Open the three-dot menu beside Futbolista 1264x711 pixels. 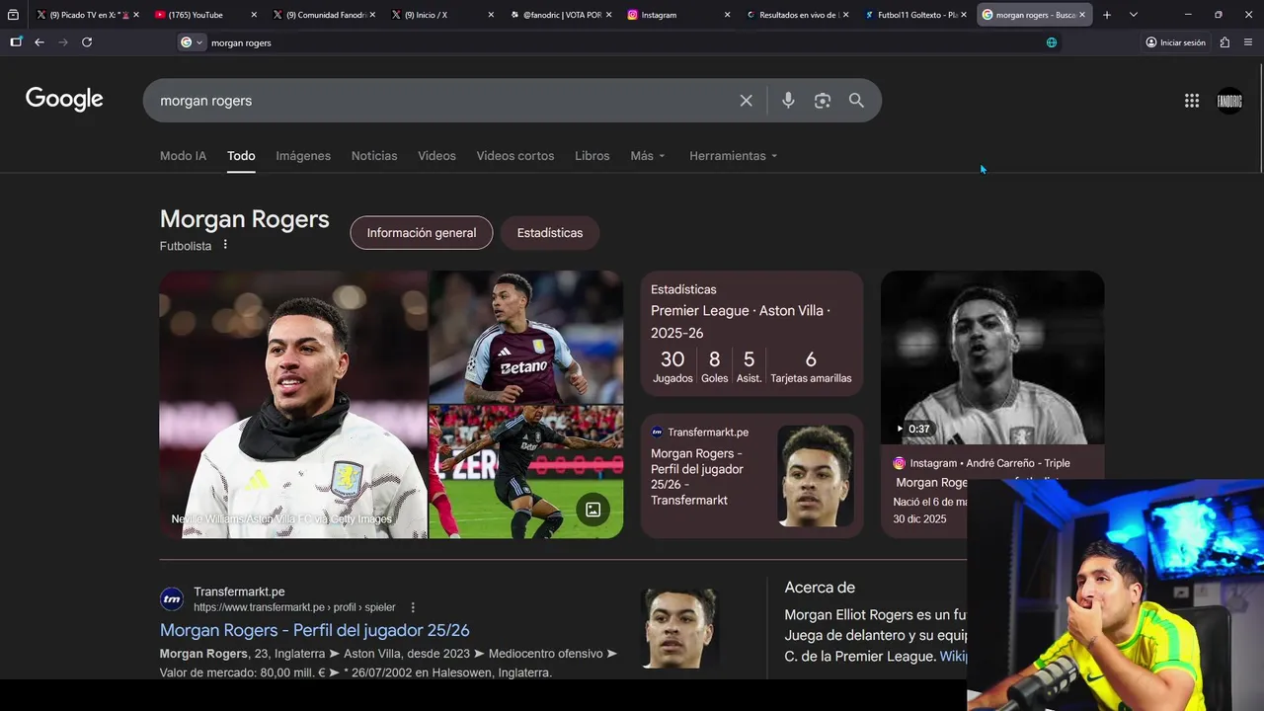point(225,245)
